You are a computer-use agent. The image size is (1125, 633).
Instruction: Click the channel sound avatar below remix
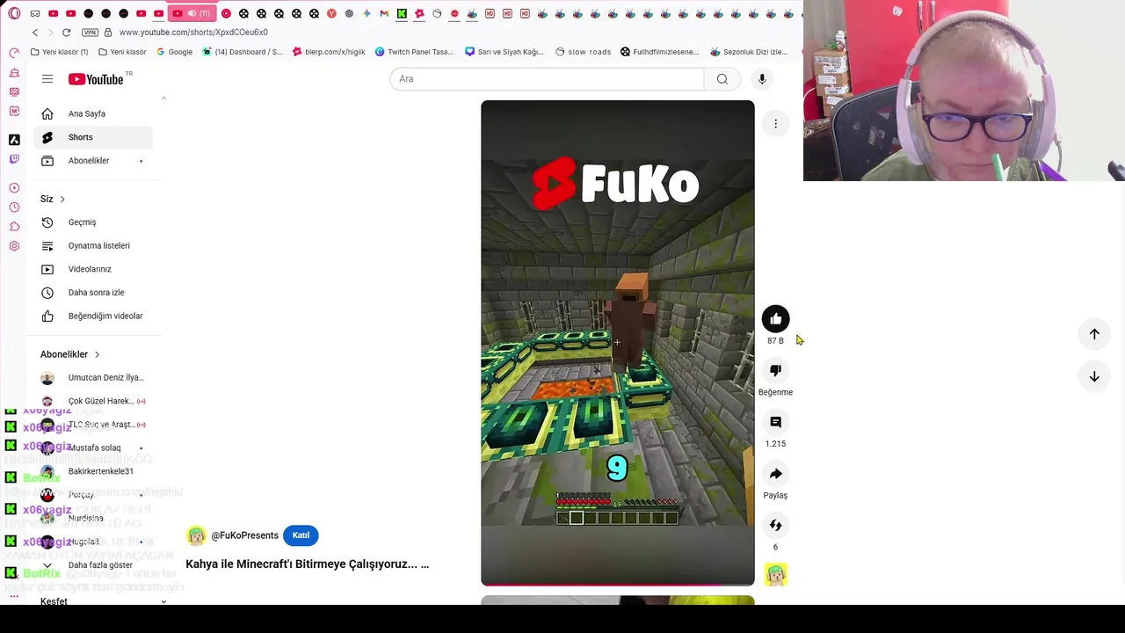pyautogui.click(x=775, y=575)
